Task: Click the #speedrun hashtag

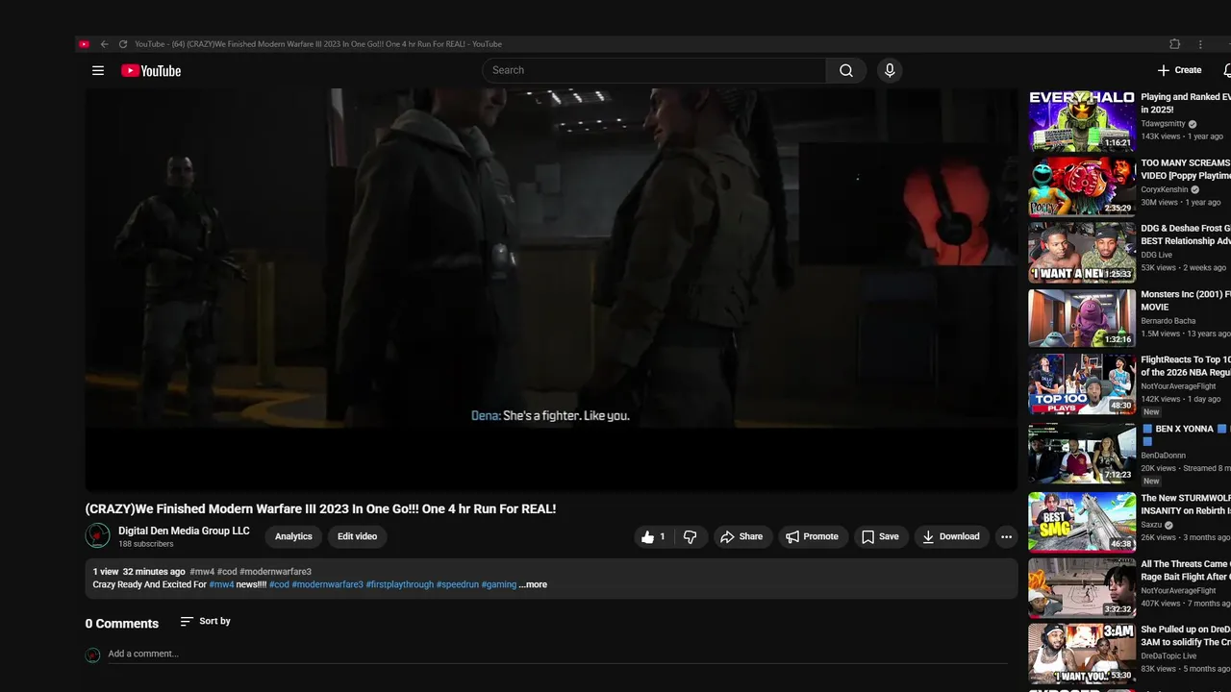Action: pos(457,584)
